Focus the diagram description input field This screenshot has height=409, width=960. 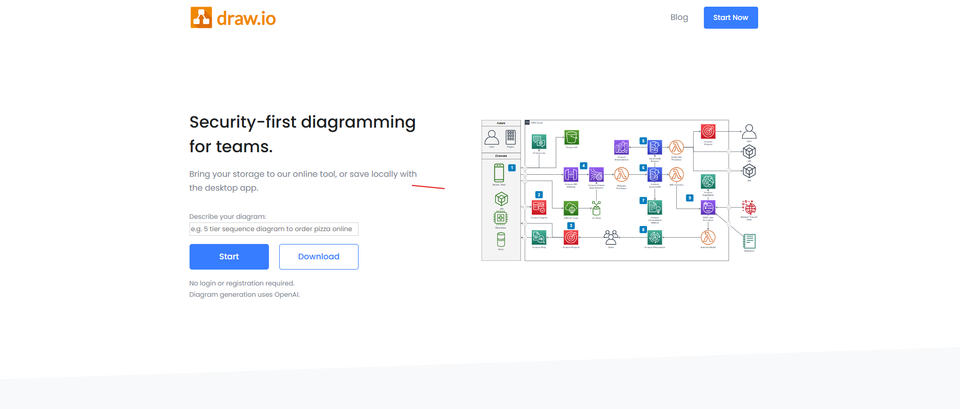(274, 229)
